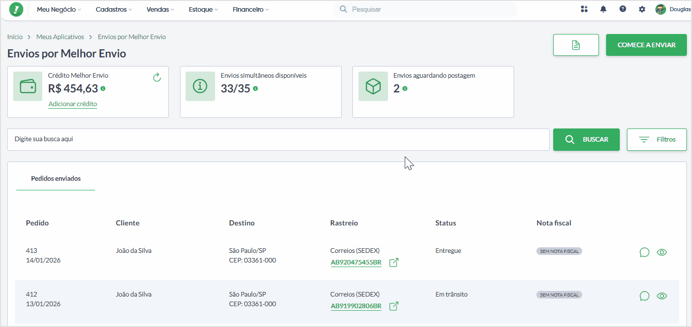Open tracking link icon for AB920475455BR
This screenshot has height=327, width=692.
coord(394,263)
